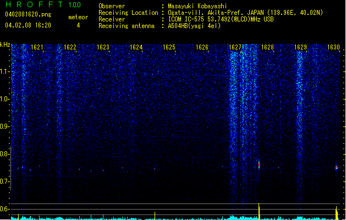Viewport: 346px width, 220px height.
Task: Click the 'meteor' count label
Action: (78, 17)
